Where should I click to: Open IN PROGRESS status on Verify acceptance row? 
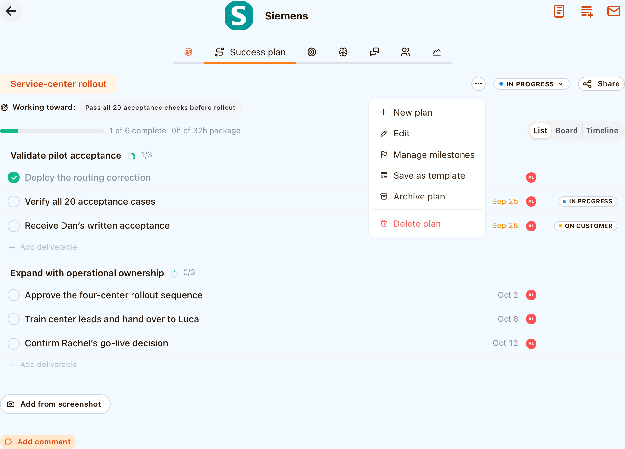[588, 201]
